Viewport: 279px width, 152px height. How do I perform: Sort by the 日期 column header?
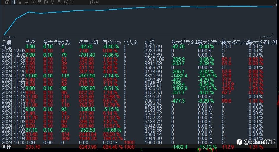pos(7,42)
